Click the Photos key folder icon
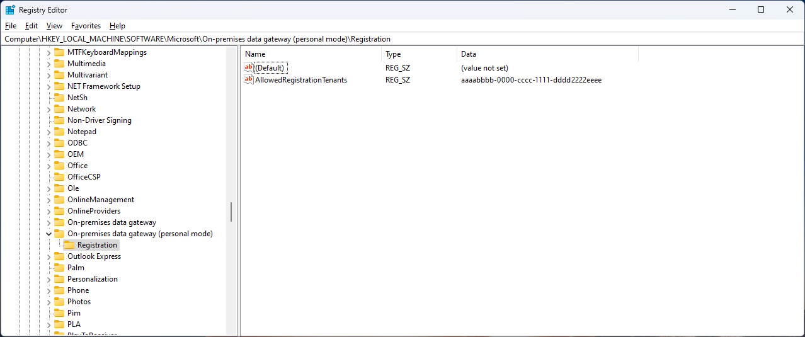This screenshot has height=337, width=805. pyautogui.click(x=59, y=302)
